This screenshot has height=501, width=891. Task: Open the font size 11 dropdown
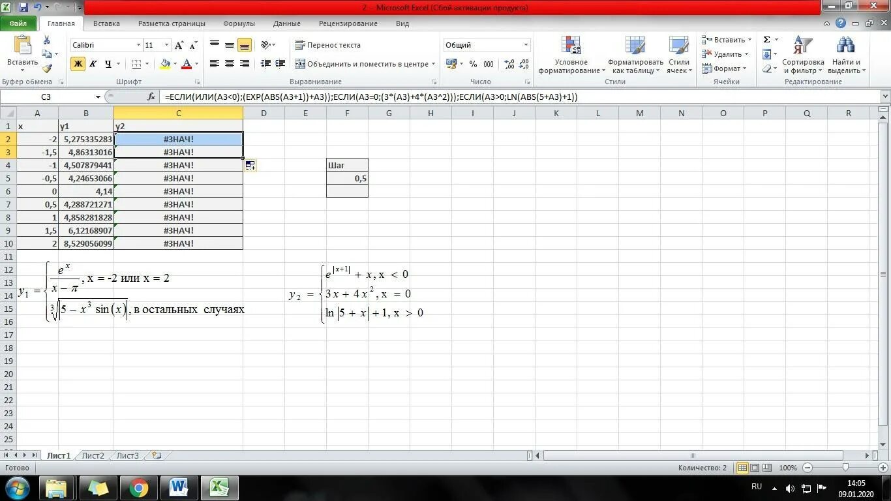pos(167,45)
